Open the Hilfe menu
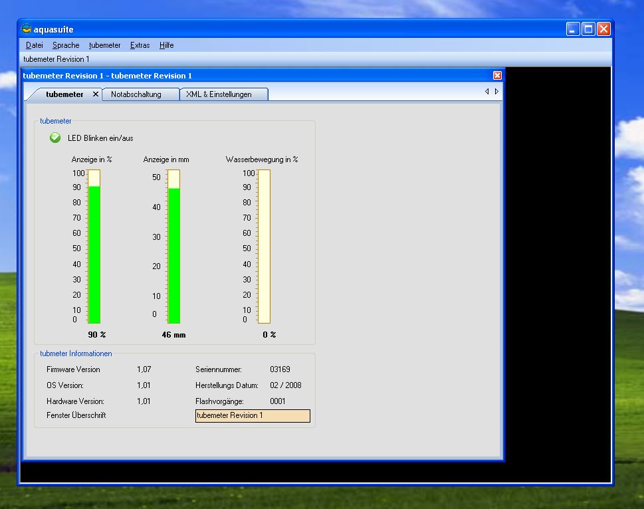The width and height of the screenshot is (644, 509). (x=166, y=45)
